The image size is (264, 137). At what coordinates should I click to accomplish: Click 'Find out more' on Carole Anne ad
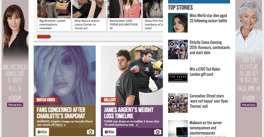pyautogui.click(x=249, y=105)
